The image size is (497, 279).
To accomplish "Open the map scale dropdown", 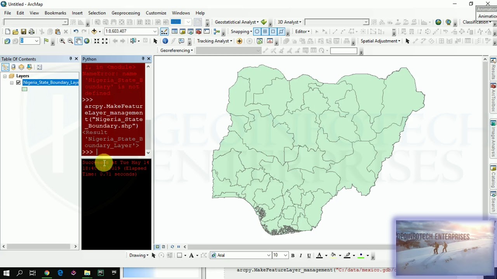I will coord(155,31).
